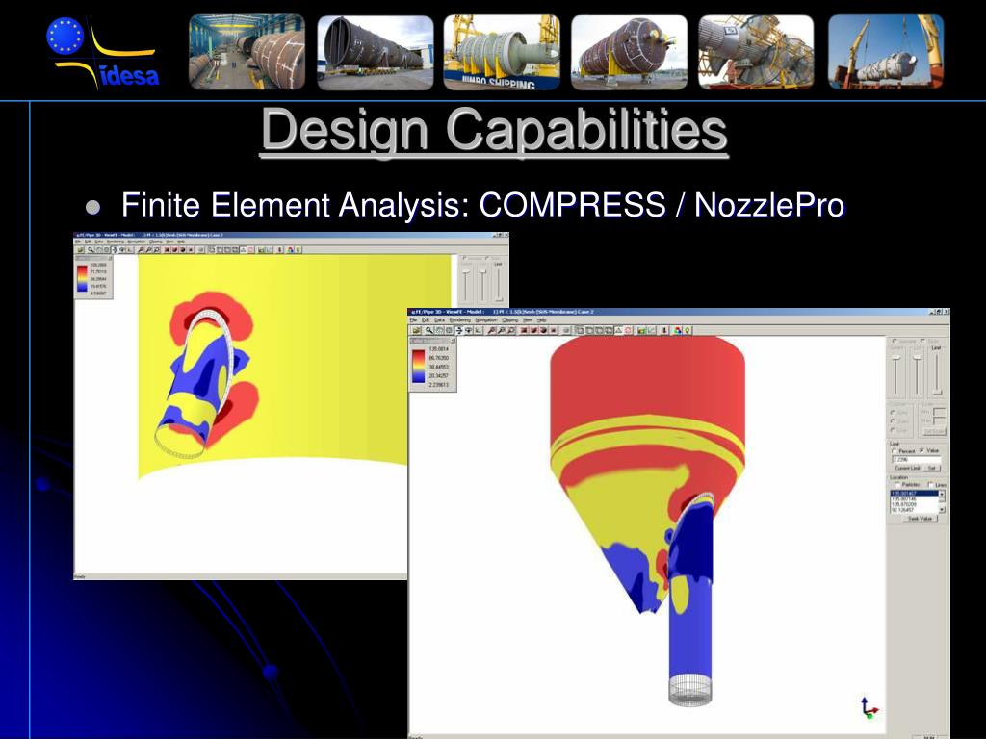Viewport: 986px width, 739px height.
Task: Open Navigation menu in front ViewFE window
Action: point(486,319)
